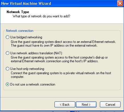Click the Network Type heading
Screen dimensions: 124x112
coord(18,12)
